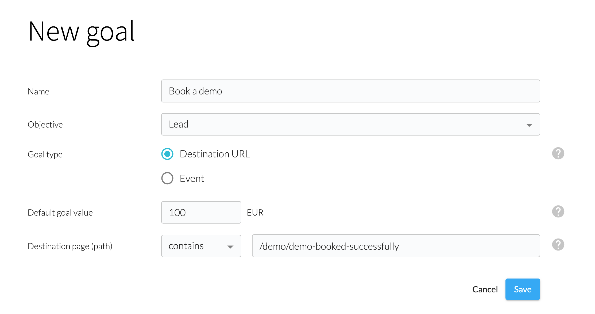
Task: Click the Objective label text
Action: 45,125
